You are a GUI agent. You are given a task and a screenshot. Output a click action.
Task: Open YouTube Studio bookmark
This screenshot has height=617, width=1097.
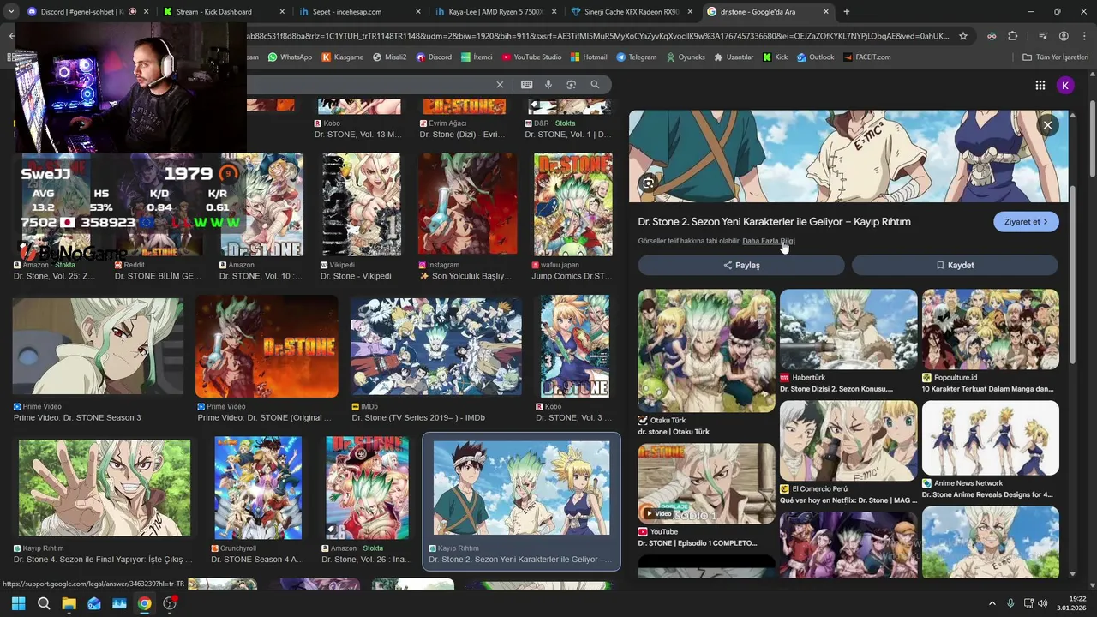[x=531, y=57]
